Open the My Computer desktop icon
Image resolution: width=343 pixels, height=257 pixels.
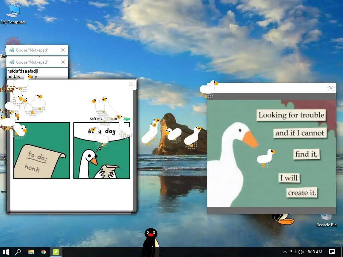(13, 13)
